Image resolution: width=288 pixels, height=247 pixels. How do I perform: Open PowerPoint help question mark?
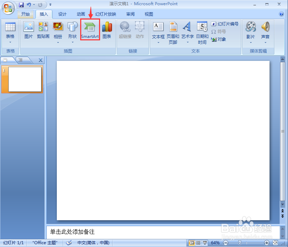coord(281,14)
